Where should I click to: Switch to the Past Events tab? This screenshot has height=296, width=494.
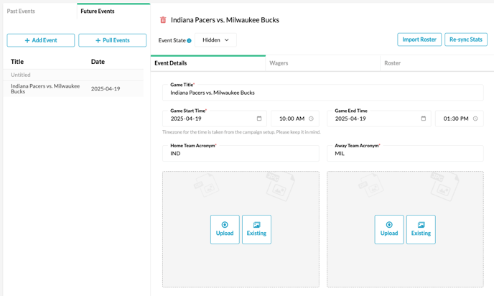click(21, 11)
